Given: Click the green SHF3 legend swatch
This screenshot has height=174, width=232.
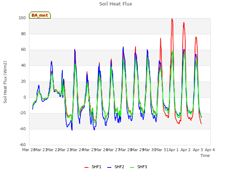Looking at the screenshot, I should [132, 167].
